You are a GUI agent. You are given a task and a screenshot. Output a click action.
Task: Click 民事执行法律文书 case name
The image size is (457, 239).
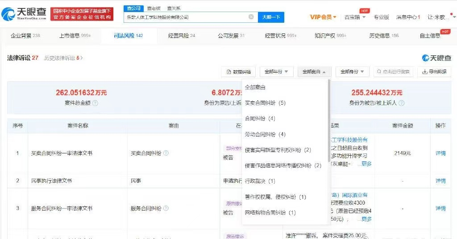51,181
